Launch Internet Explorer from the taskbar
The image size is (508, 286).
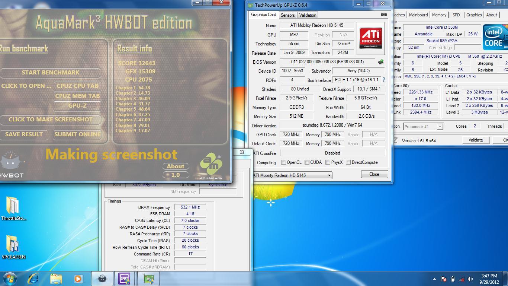pos(33,279)
